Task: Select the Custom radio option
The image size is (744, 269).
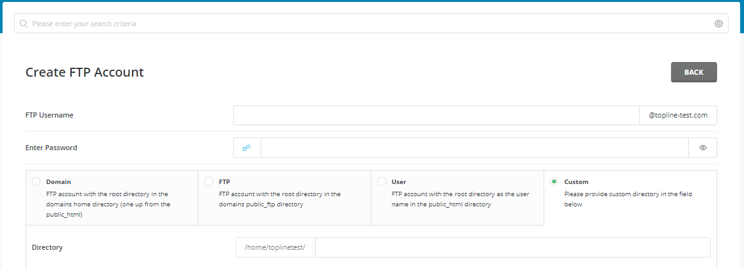Action: pos(554,181)
